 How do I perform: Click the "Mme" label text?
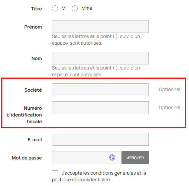point(87,8)
